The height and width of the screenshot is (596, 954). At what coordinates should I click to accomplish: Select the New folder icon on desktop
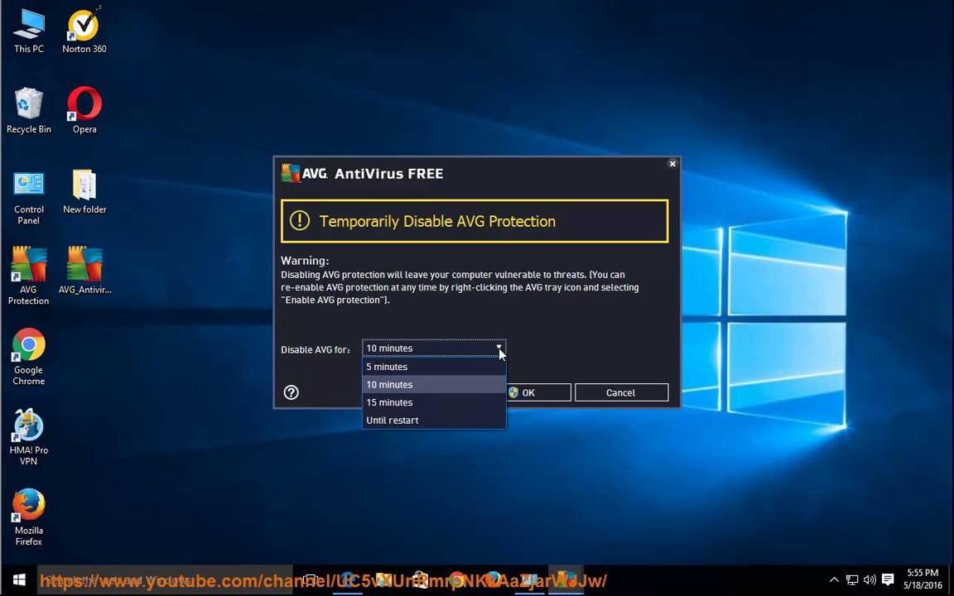84,191
